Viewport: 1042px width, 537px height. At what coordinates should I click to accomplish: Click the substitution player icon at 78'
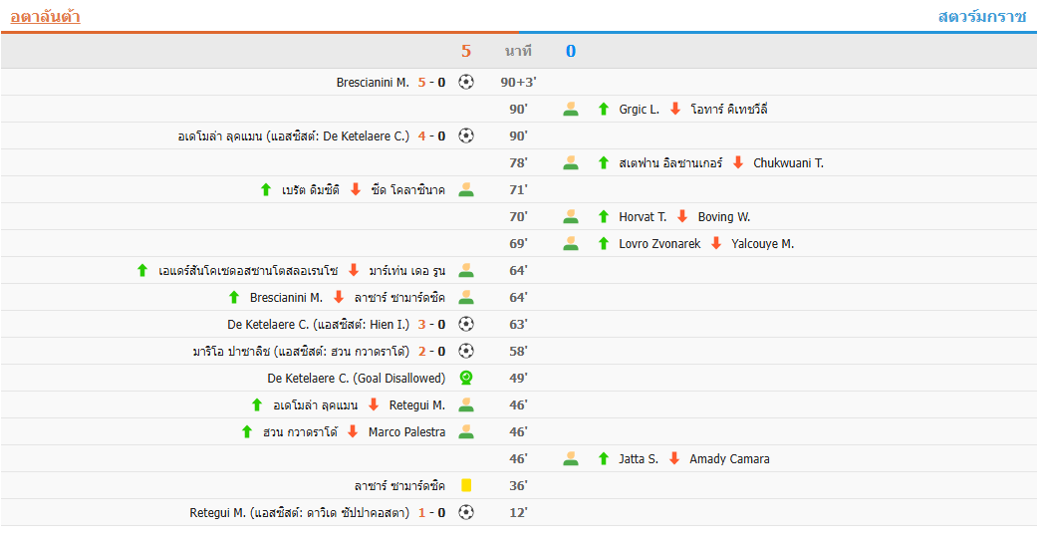tap(571, 163)
